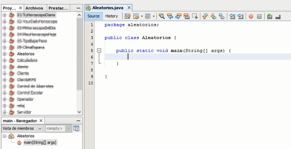Select Aleatorios project in tree
The width and height of the screenshot is (291, 149).
tap(25, 54)
